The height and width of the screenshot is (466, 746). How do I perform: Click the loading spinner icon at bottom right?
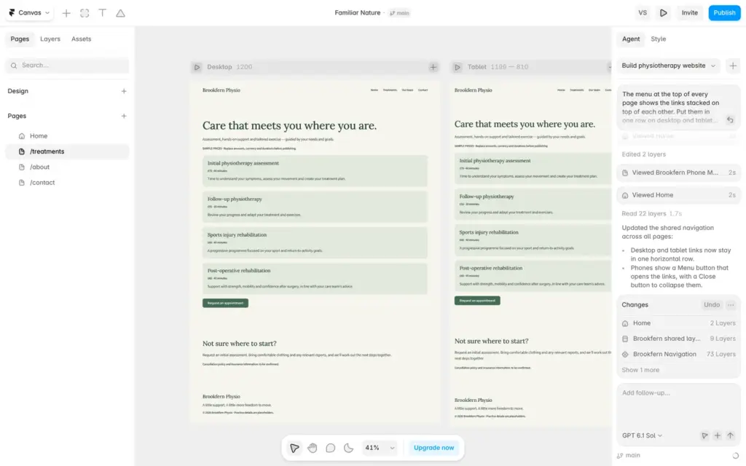736,456
